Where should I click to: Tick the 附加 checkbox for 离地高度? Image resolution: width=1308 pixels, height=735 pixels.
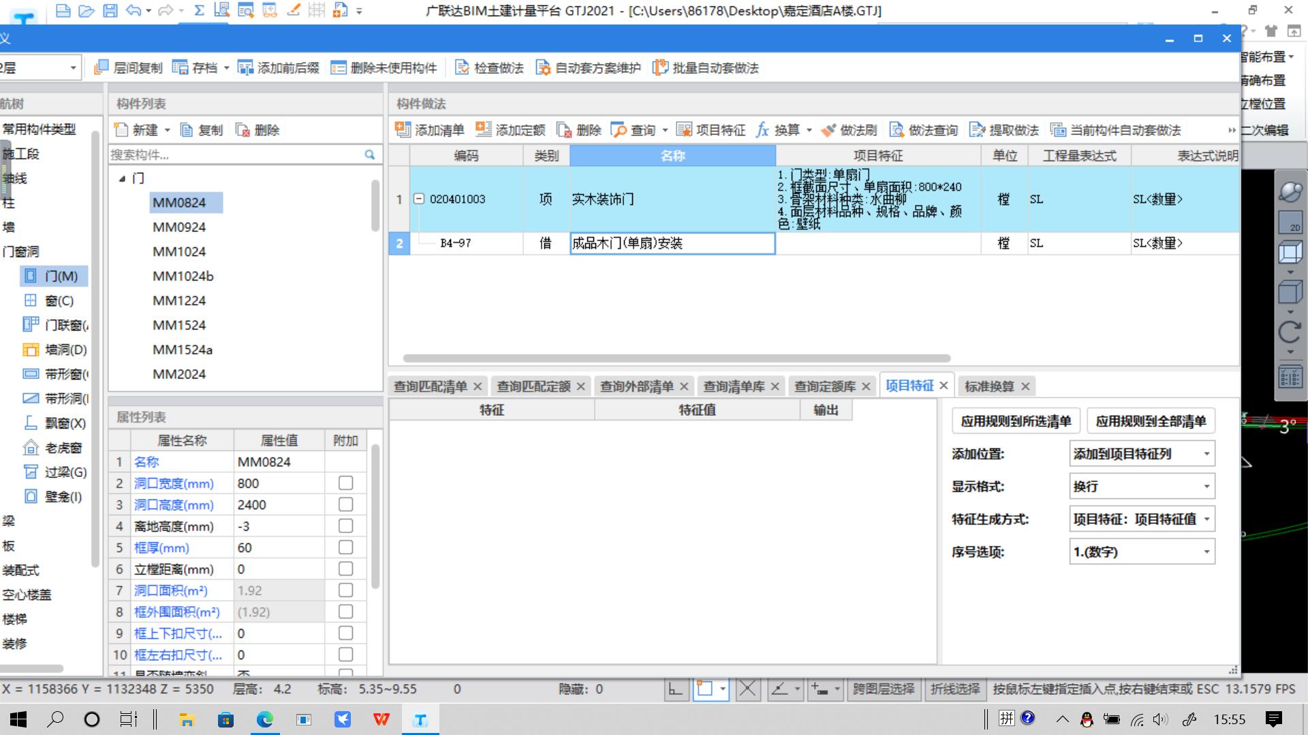[345, 525]
